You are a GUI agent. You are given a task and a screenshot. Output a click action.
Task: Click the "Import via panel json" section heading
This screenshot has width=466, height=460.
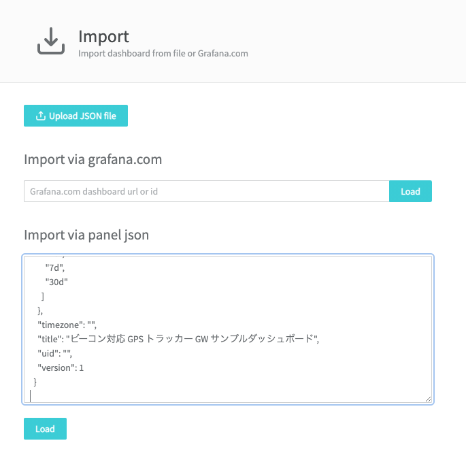coord(86,235)
